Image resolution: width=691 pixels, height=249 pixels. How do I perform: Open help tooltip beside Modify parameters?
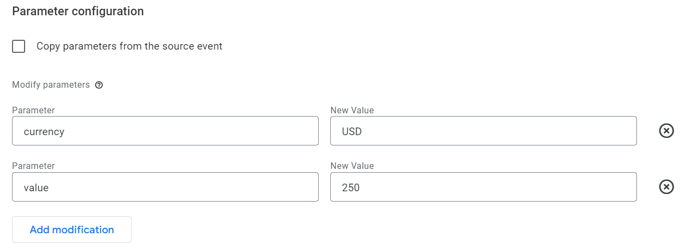tap(99, 85)
